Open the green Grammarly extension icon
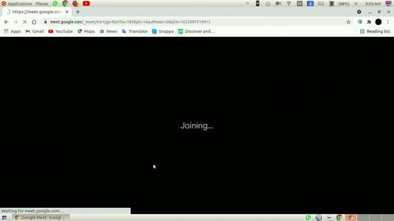Image resolution: width=394 pixels, height=221 pixels. (x=360, y=22)
